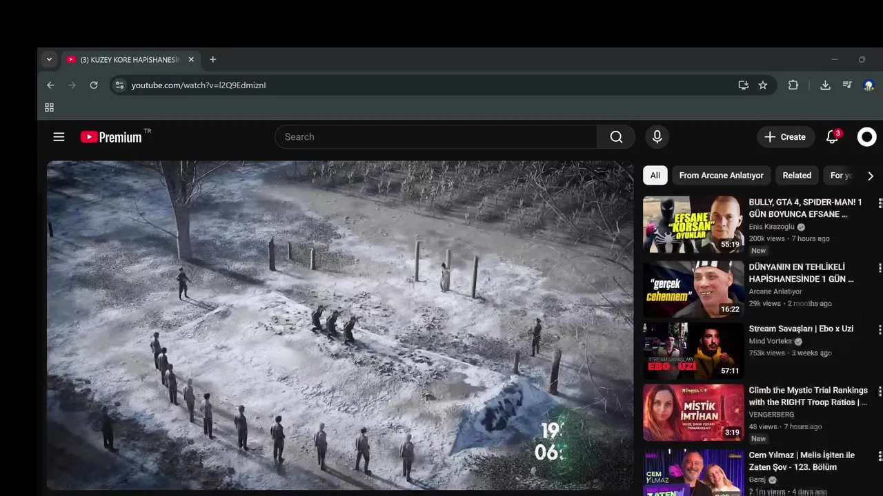Open more options for Cem Yılmaz video

pos(880,456)
